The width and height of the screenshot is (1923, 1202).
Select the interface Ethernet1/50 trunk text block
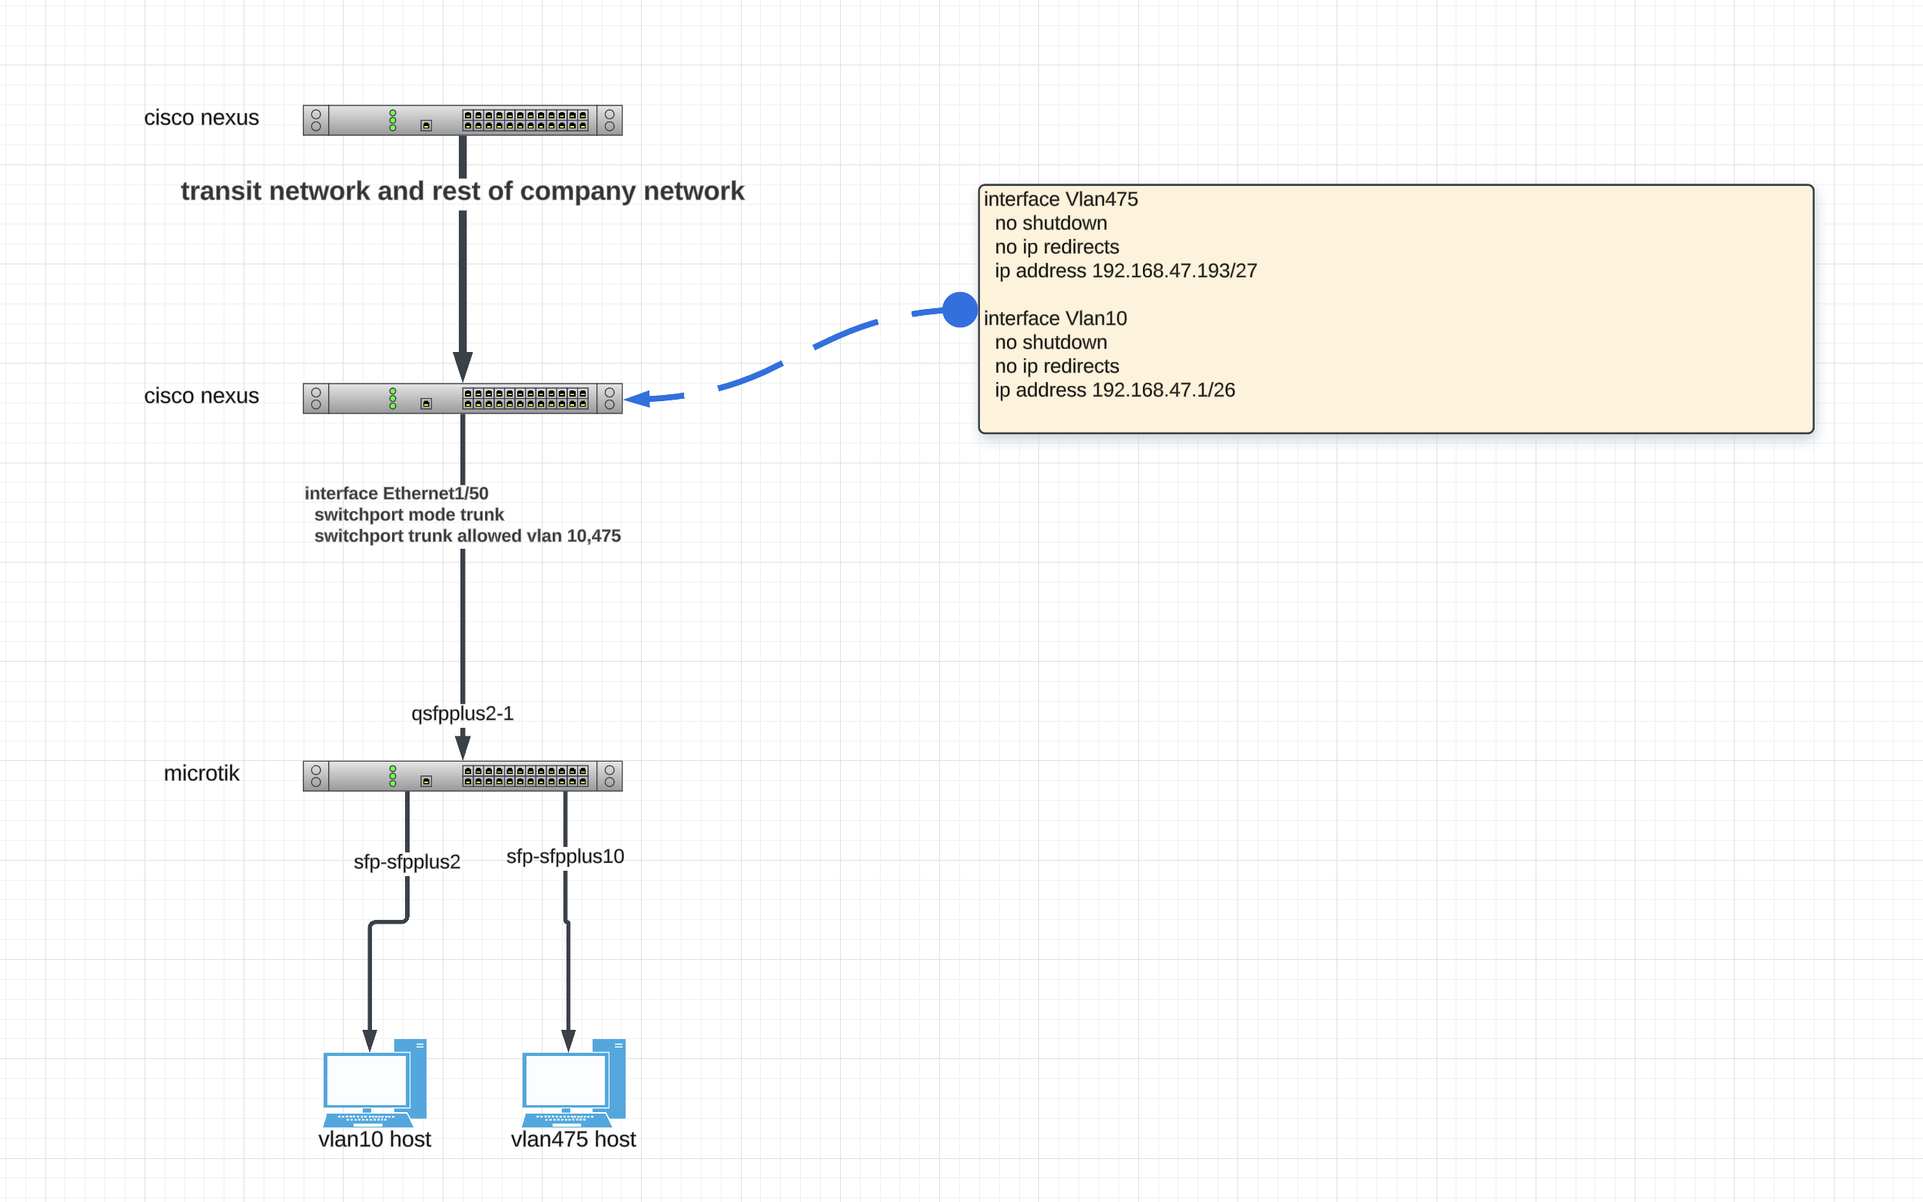463,514
